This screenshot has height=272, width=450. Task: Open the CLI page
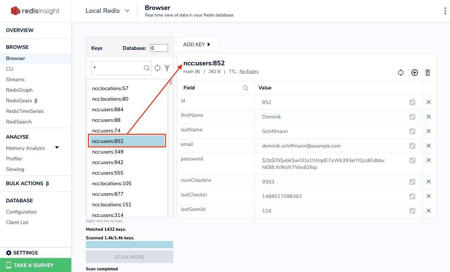(10, 69)
